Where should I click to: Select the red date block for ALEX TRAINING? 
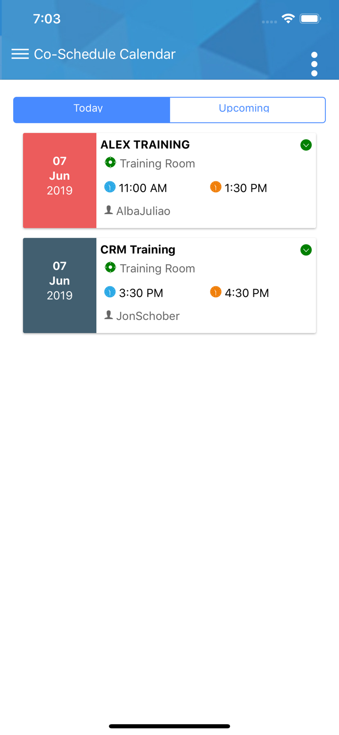(59, 180)
